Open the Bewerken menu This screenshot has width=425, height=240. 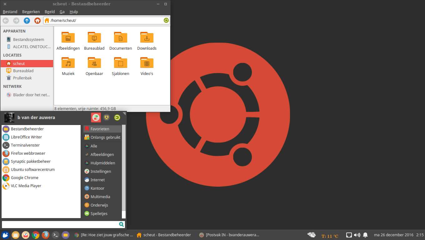pos(31,12)
